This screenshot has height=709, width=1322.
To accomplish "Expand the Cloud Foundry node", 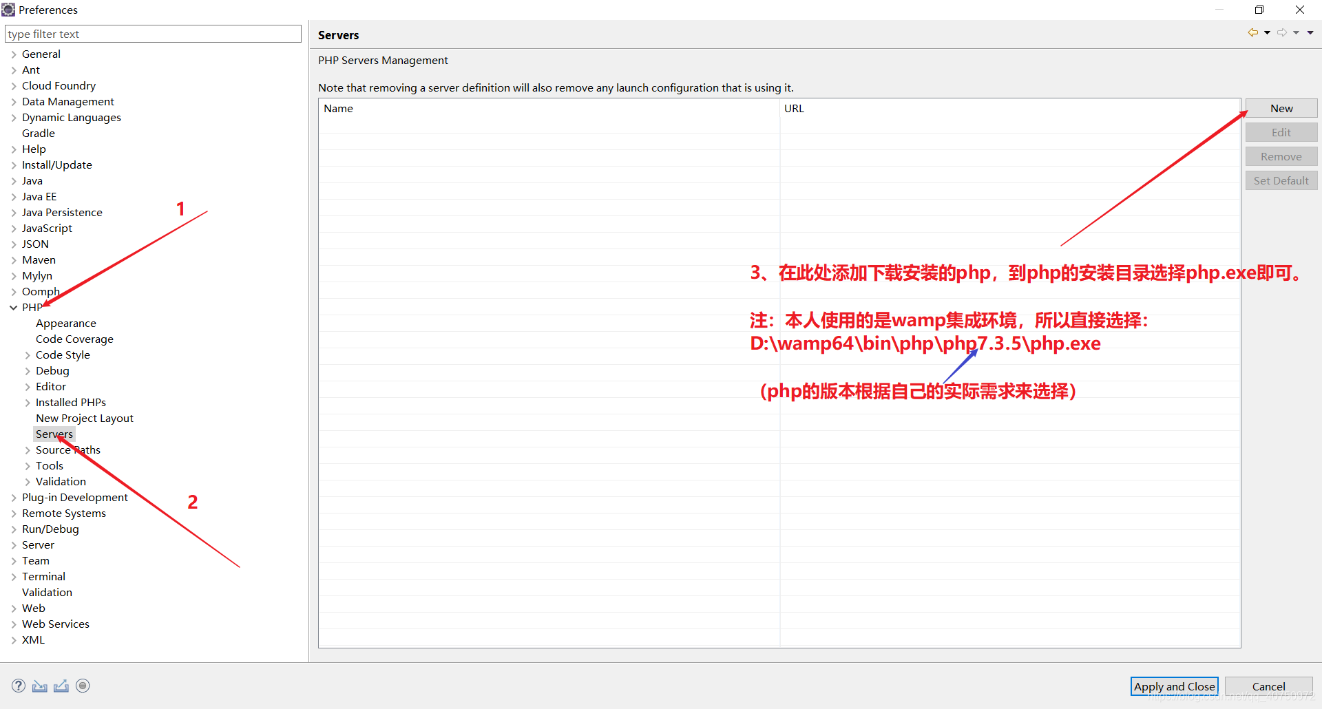I will click(x=14, y=86).
